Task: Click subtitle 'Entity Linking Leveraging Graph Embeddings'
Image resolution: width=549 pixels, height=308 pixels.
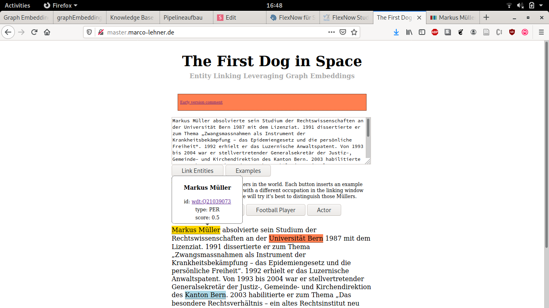Action: (x=272, y=76)
